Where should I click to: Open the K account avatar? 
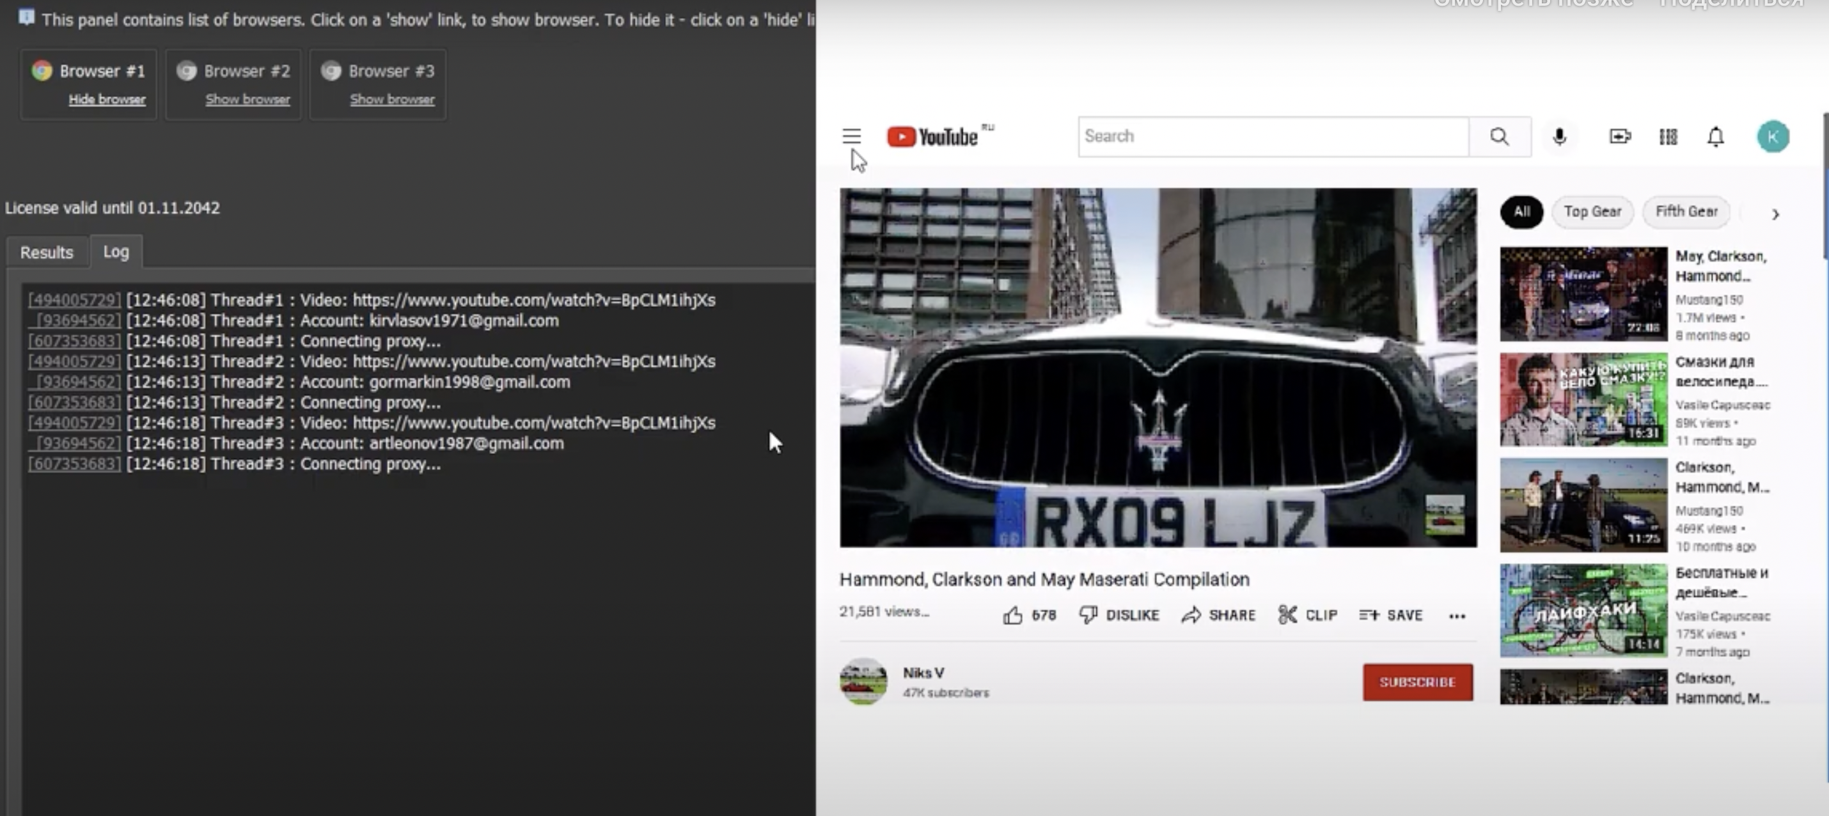[x=1772, y=136]
